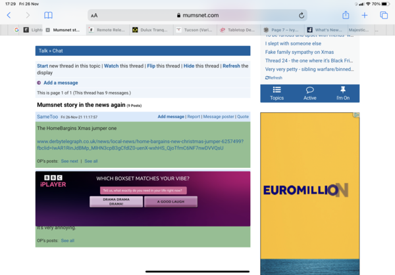Open a new tab with plus icon
The image size is (395, 275).
[365, 15]
